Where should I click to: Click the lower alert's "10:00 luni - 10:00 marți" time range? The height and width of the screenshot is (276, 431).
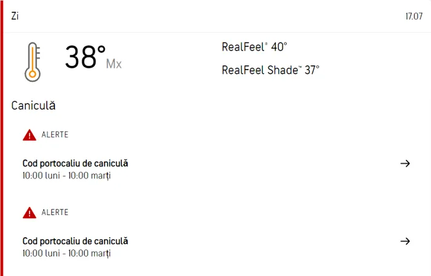pos(66,253)
